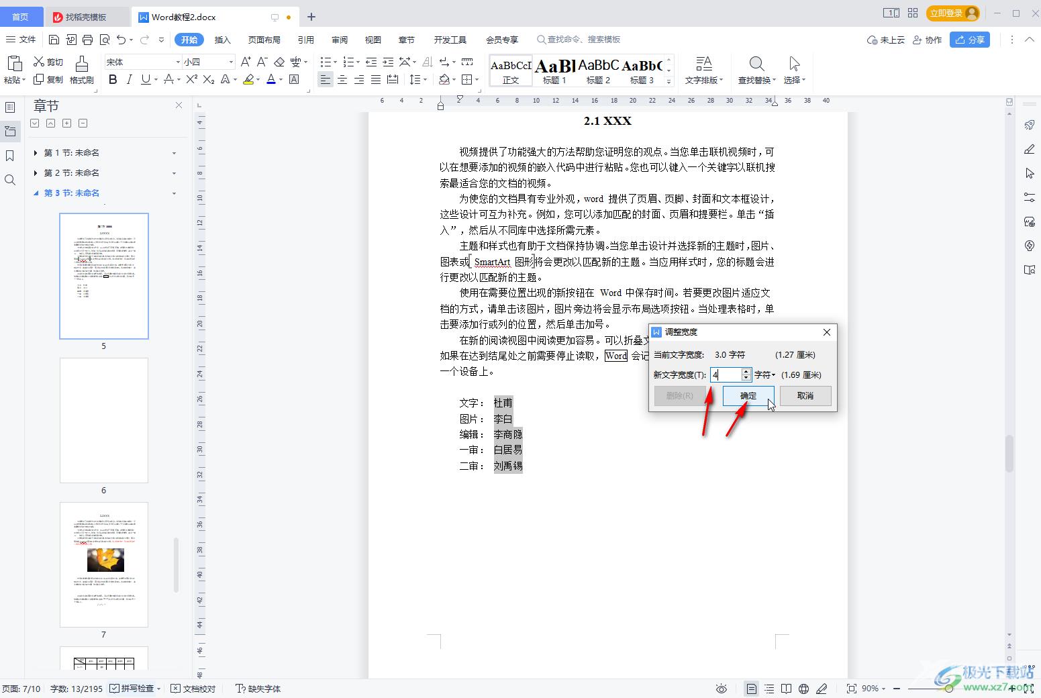Screen dimensions: 1041x698
Task: Toggle justify text alignment
Action: (376, 79)
